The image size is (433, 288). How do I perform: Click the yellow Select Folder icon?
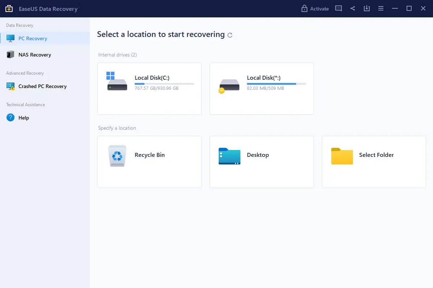(342, 156)
